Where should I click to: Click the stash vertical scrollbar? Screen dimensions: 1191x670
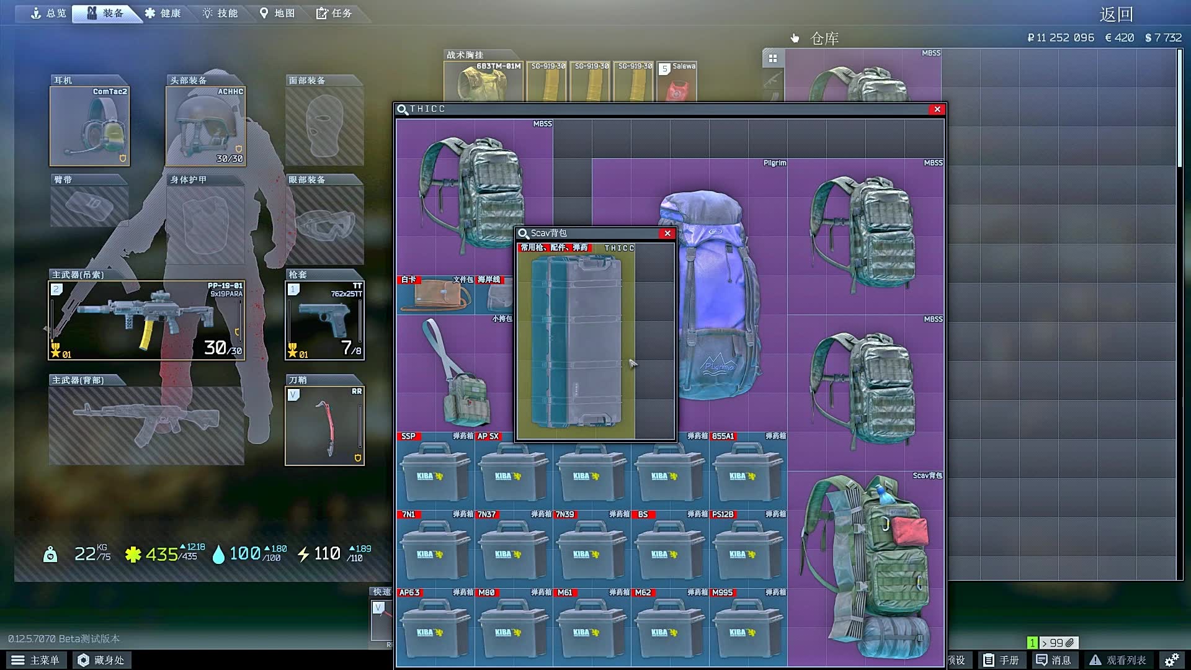pos(1179,109)
